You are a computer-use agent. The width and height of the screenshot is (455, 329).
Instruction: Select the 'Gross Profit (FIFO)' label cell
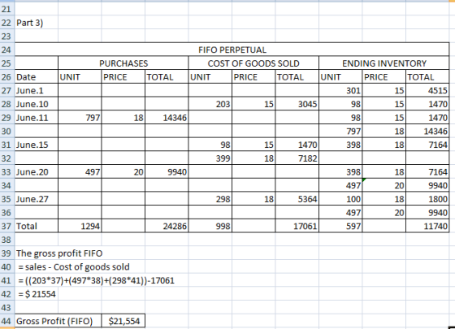tap(58, 321)
